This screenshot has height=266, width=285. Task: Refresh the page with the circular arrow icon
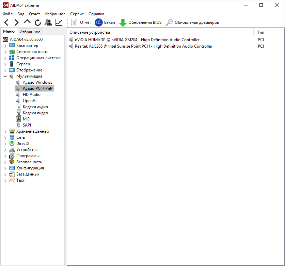[x=37, y=22]
